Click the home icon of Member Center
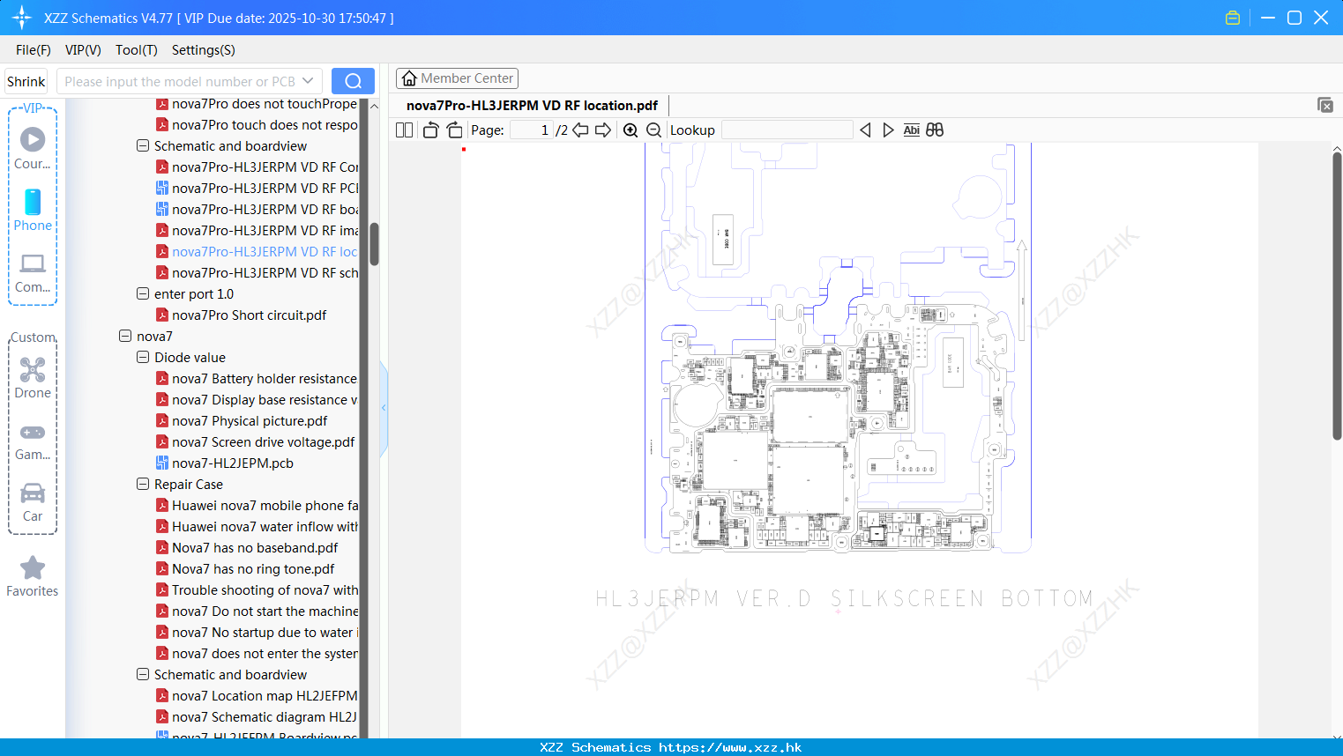The image size is (1343, 756). pyautogui.click(x=409, y=78)
